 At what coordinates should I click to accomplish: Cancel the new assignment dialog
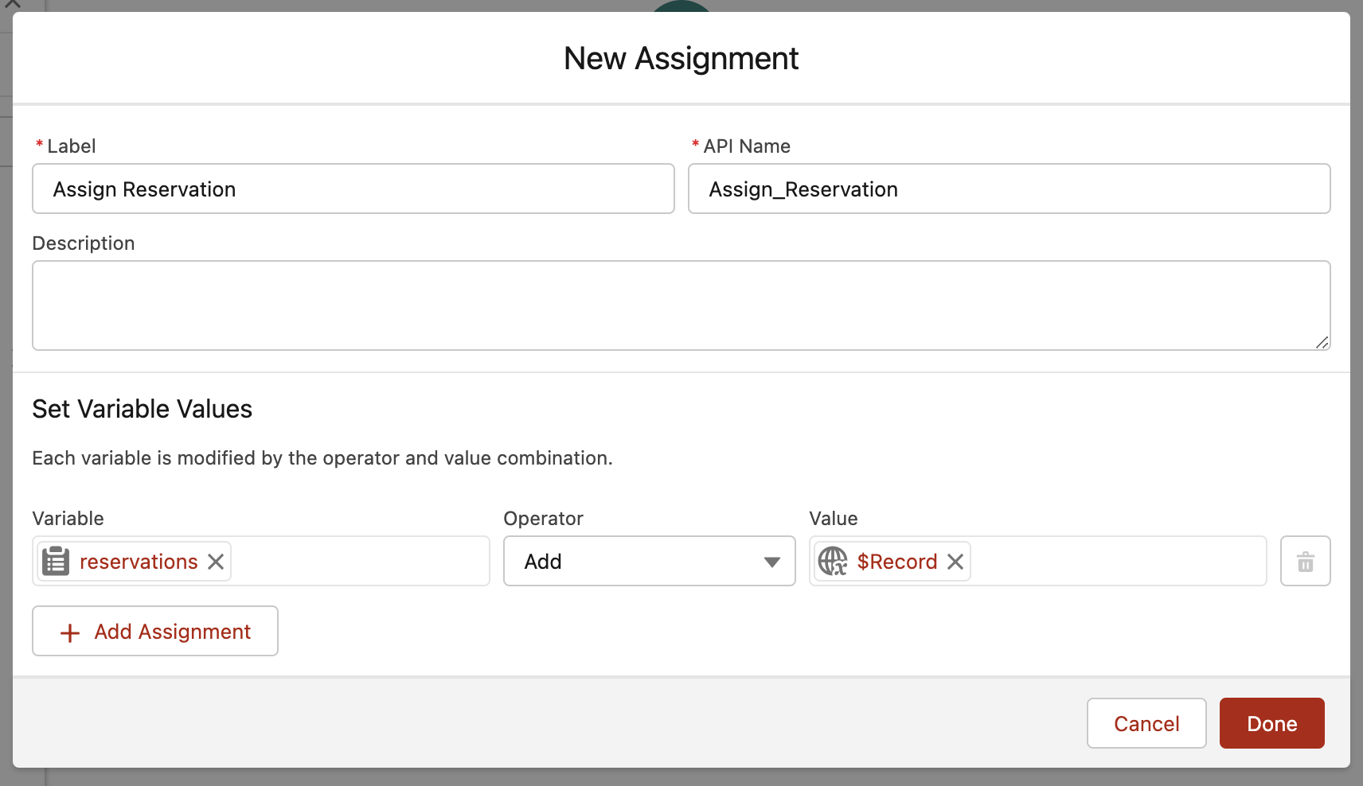coord(1146,723)
